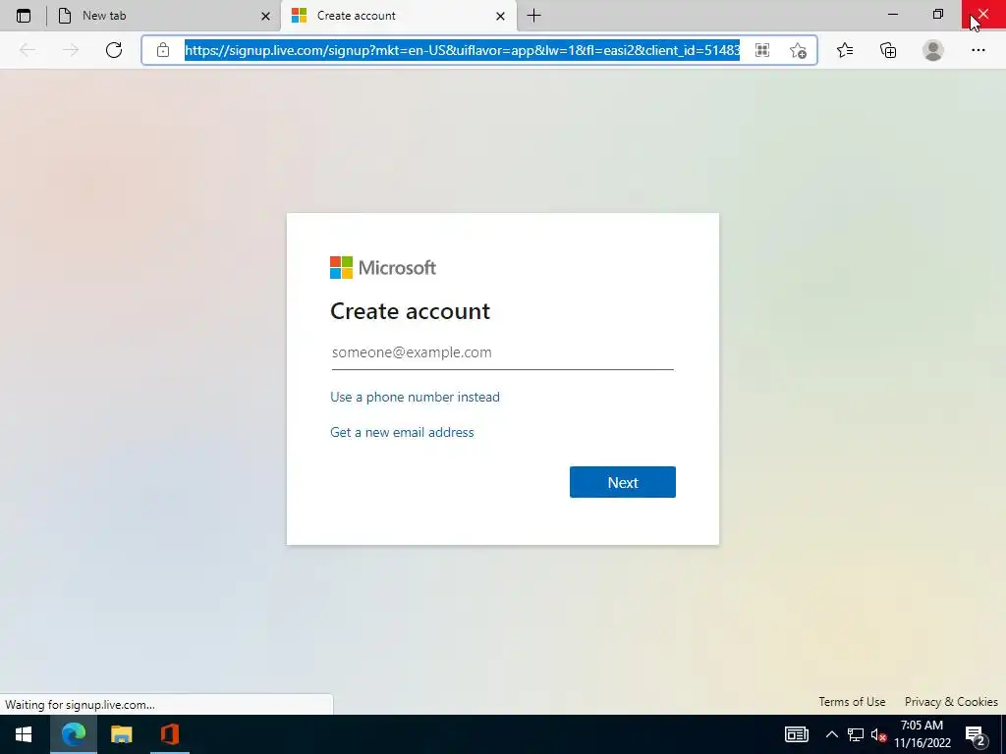The width and height of the screenshot is (1006, 754).
Task: Open Privacy & Cookies link
Action: click(x=951, y=701)
